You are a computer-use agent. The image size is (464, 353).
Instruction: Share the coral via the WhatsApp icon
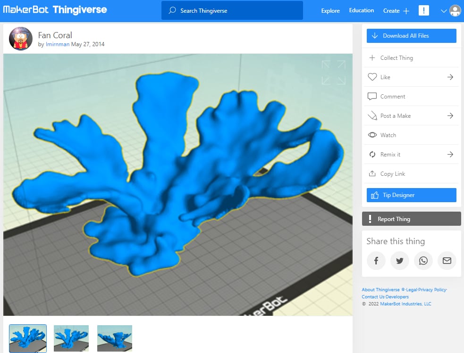point(423,260)
